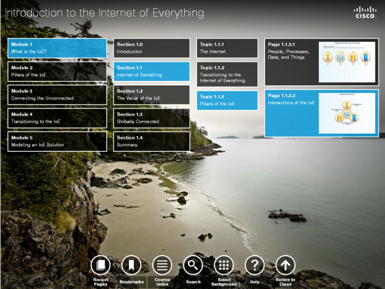This screenshot has height=289, width=385.
Task: Select Module 1 What is the IoE?
Action: point(57,48)
